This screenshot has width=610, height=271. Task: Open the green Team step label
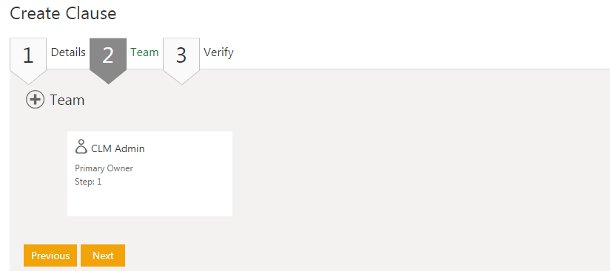[144, 52]
